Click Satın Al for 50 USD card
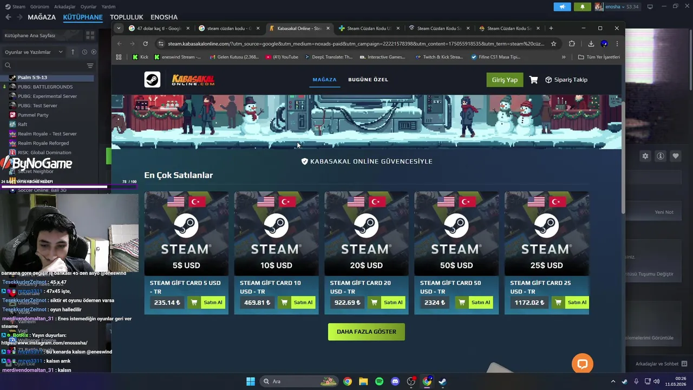 pos(481,302)
